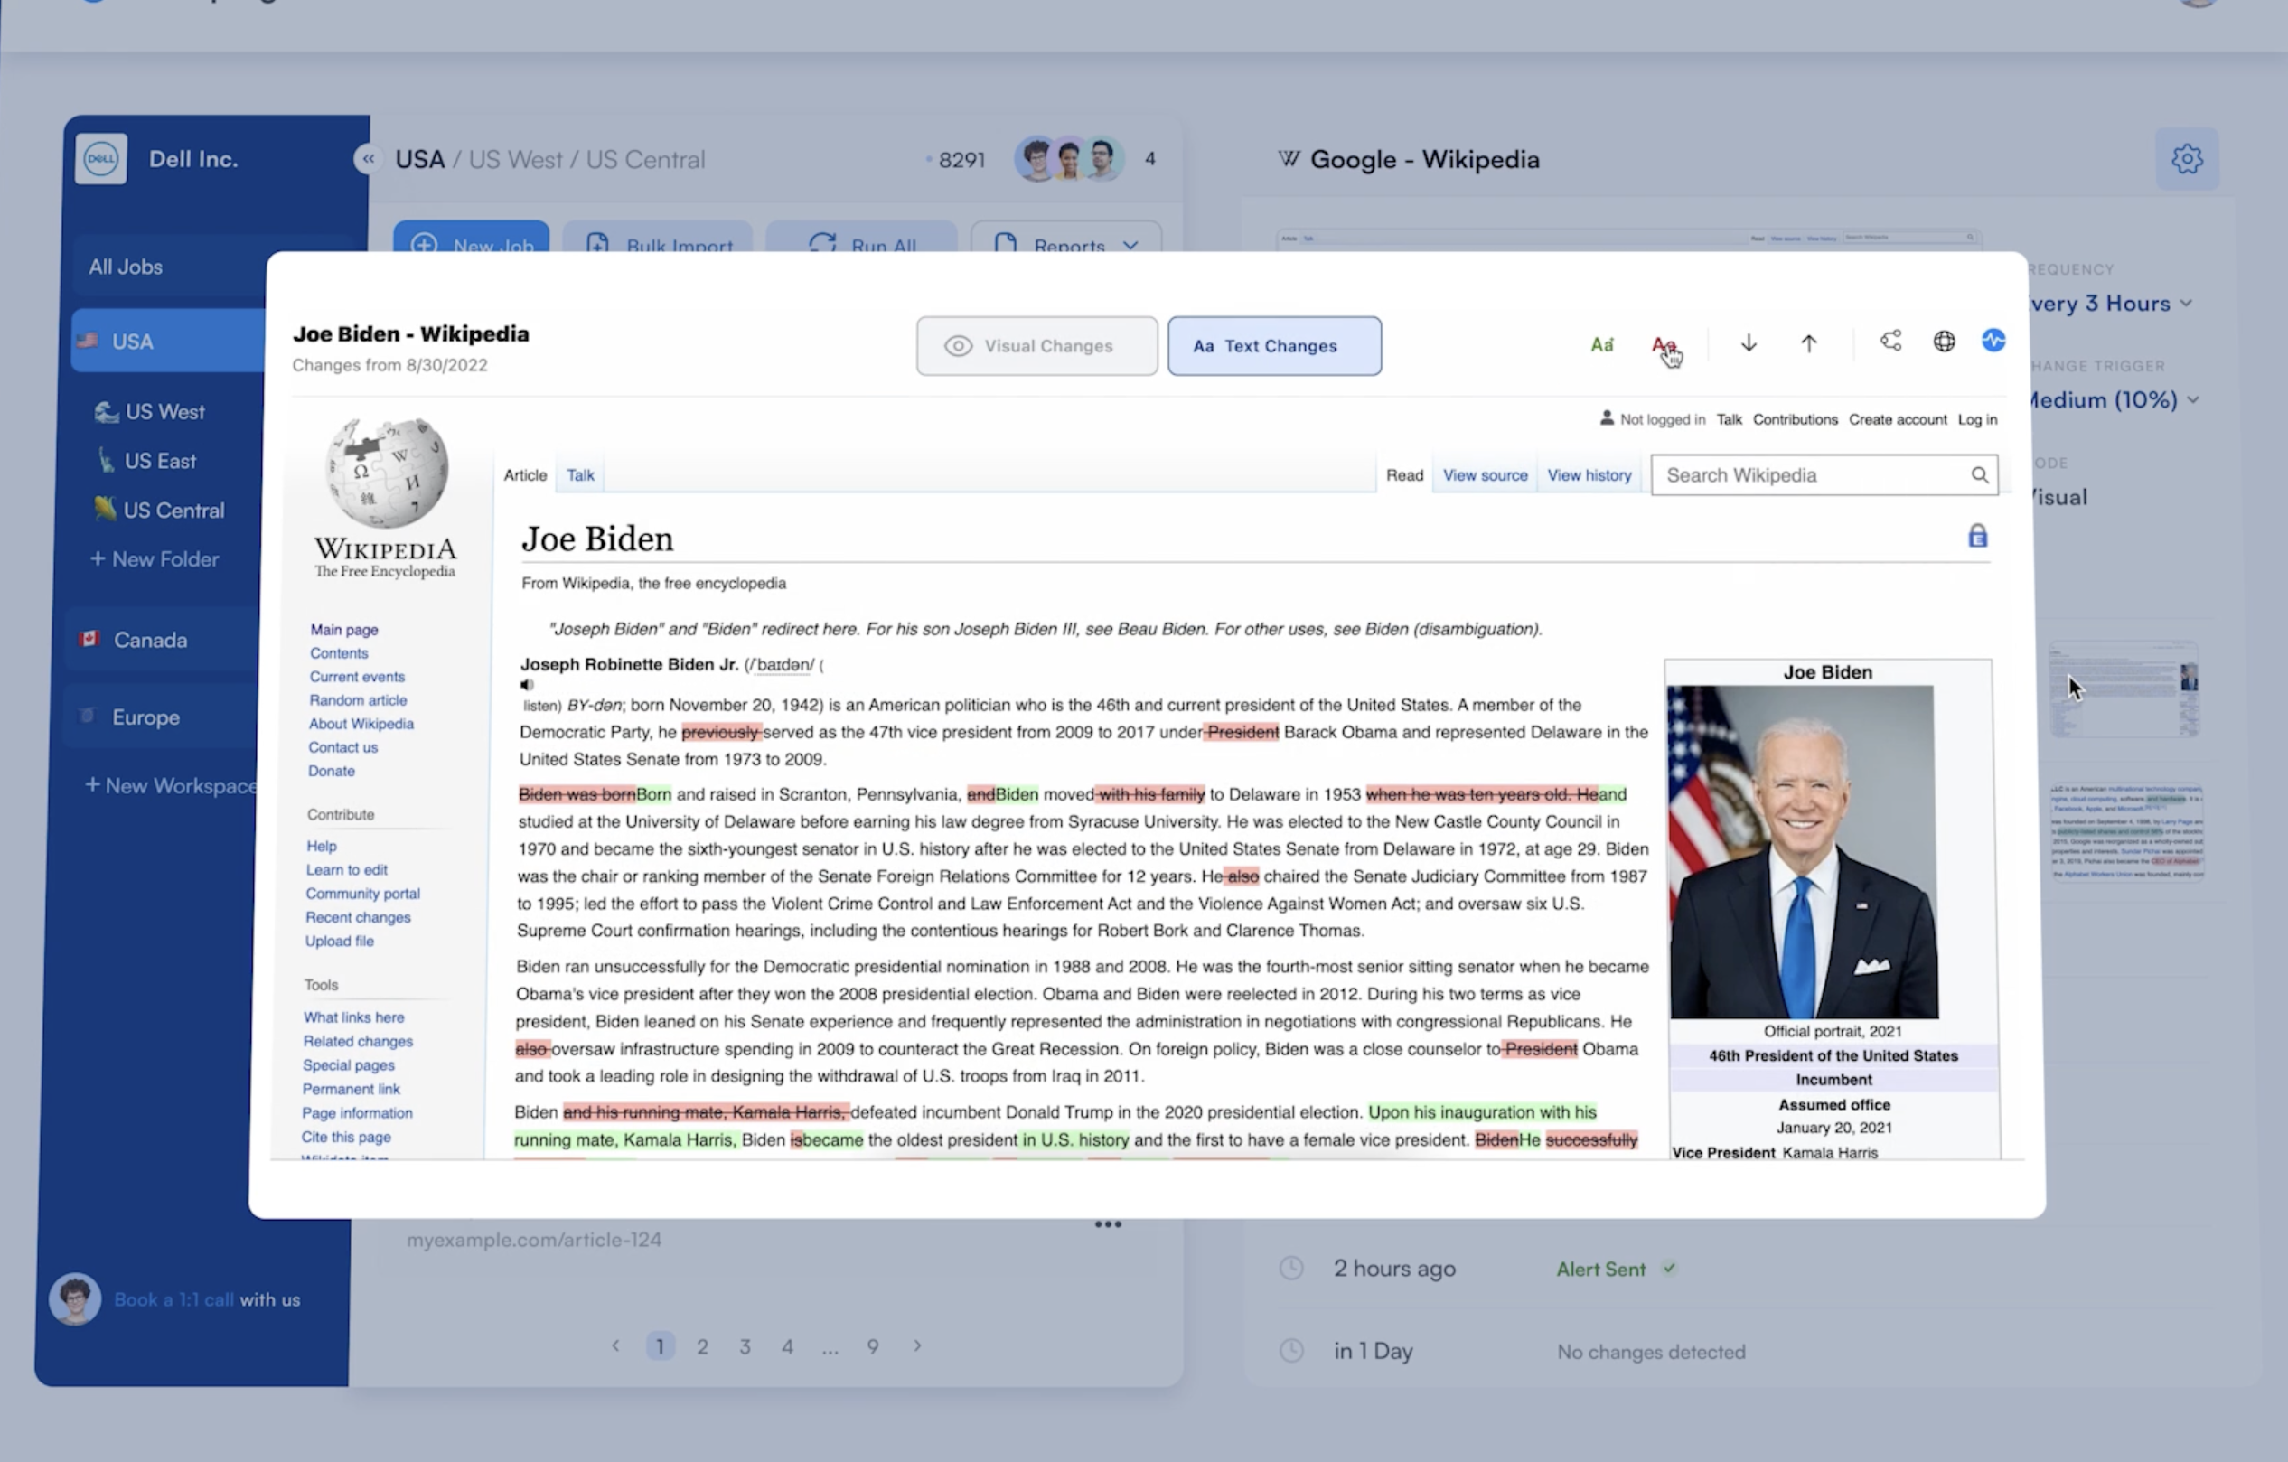Toggle the red removed-text highlighting icon
The image size is (2288, 1462).
(1663, 345)
